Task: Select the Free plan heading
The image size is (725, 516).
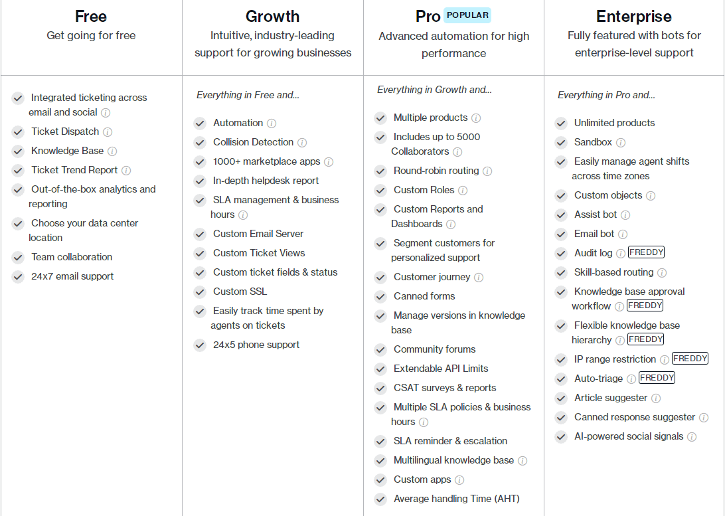Action: (91, 16)
